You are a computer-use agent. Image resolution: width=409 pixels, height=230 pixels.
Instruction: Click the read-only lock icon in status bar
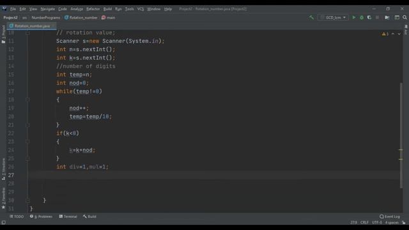(403, 222)
